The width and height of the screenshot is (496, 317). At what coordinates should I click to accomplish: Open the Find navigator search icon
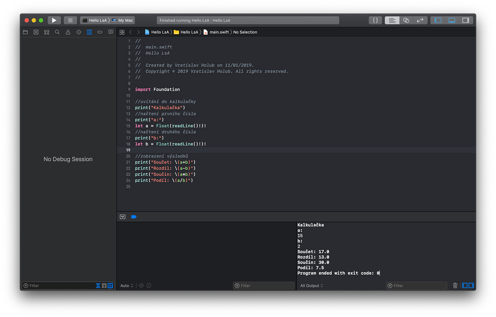57,32
